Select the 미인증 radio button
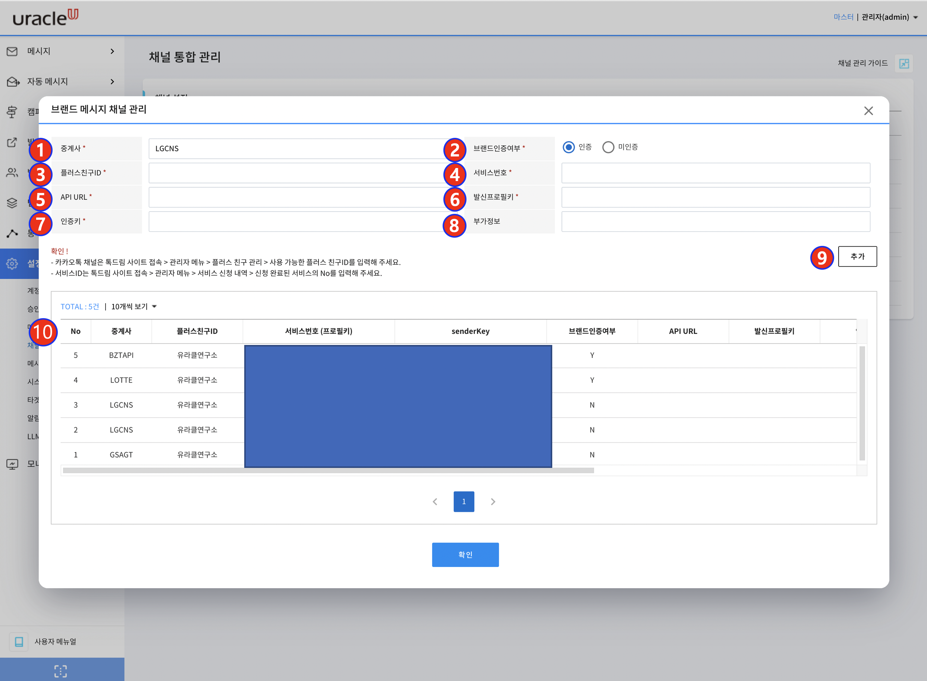 [x=608, y=147]
